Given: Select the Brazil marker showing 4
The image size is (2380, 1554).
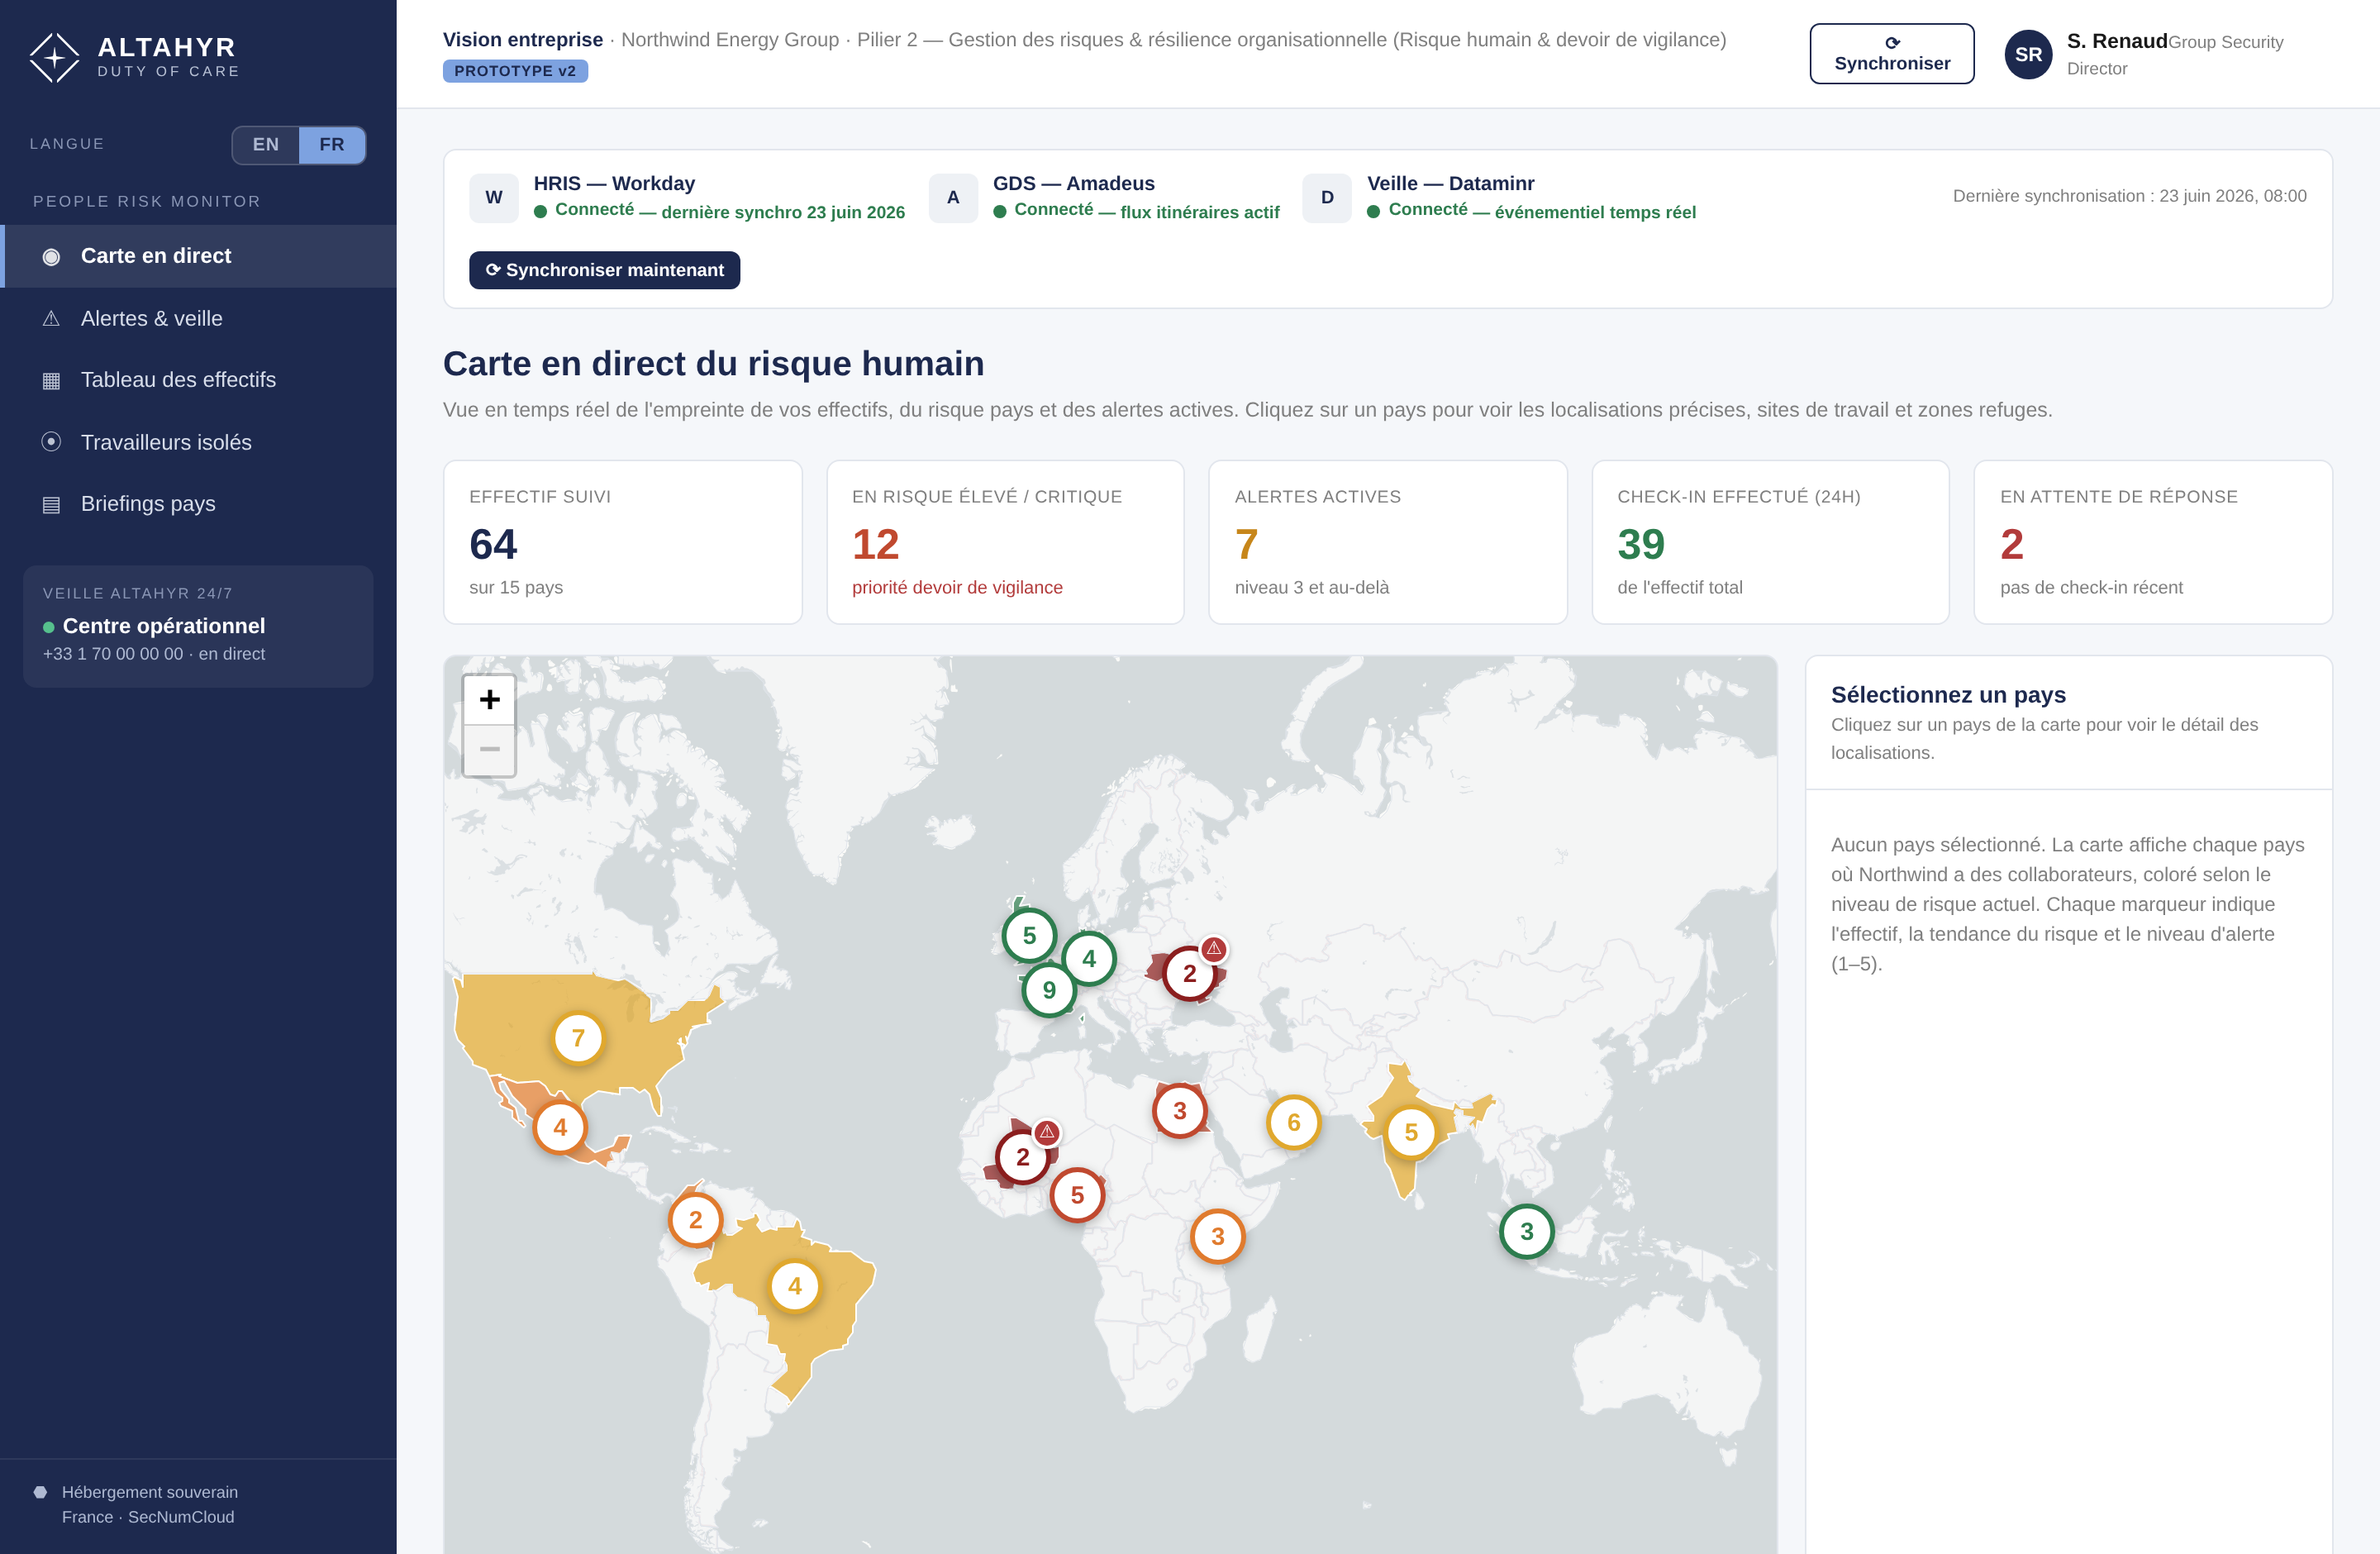Looking at the screenshot, I should click(795, 1287).
